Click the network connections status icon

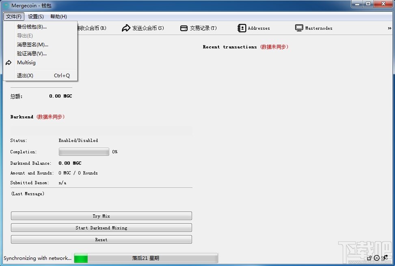384,258
